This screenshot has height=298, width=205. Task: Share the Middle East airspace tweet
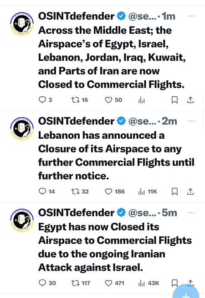point(190,100)
